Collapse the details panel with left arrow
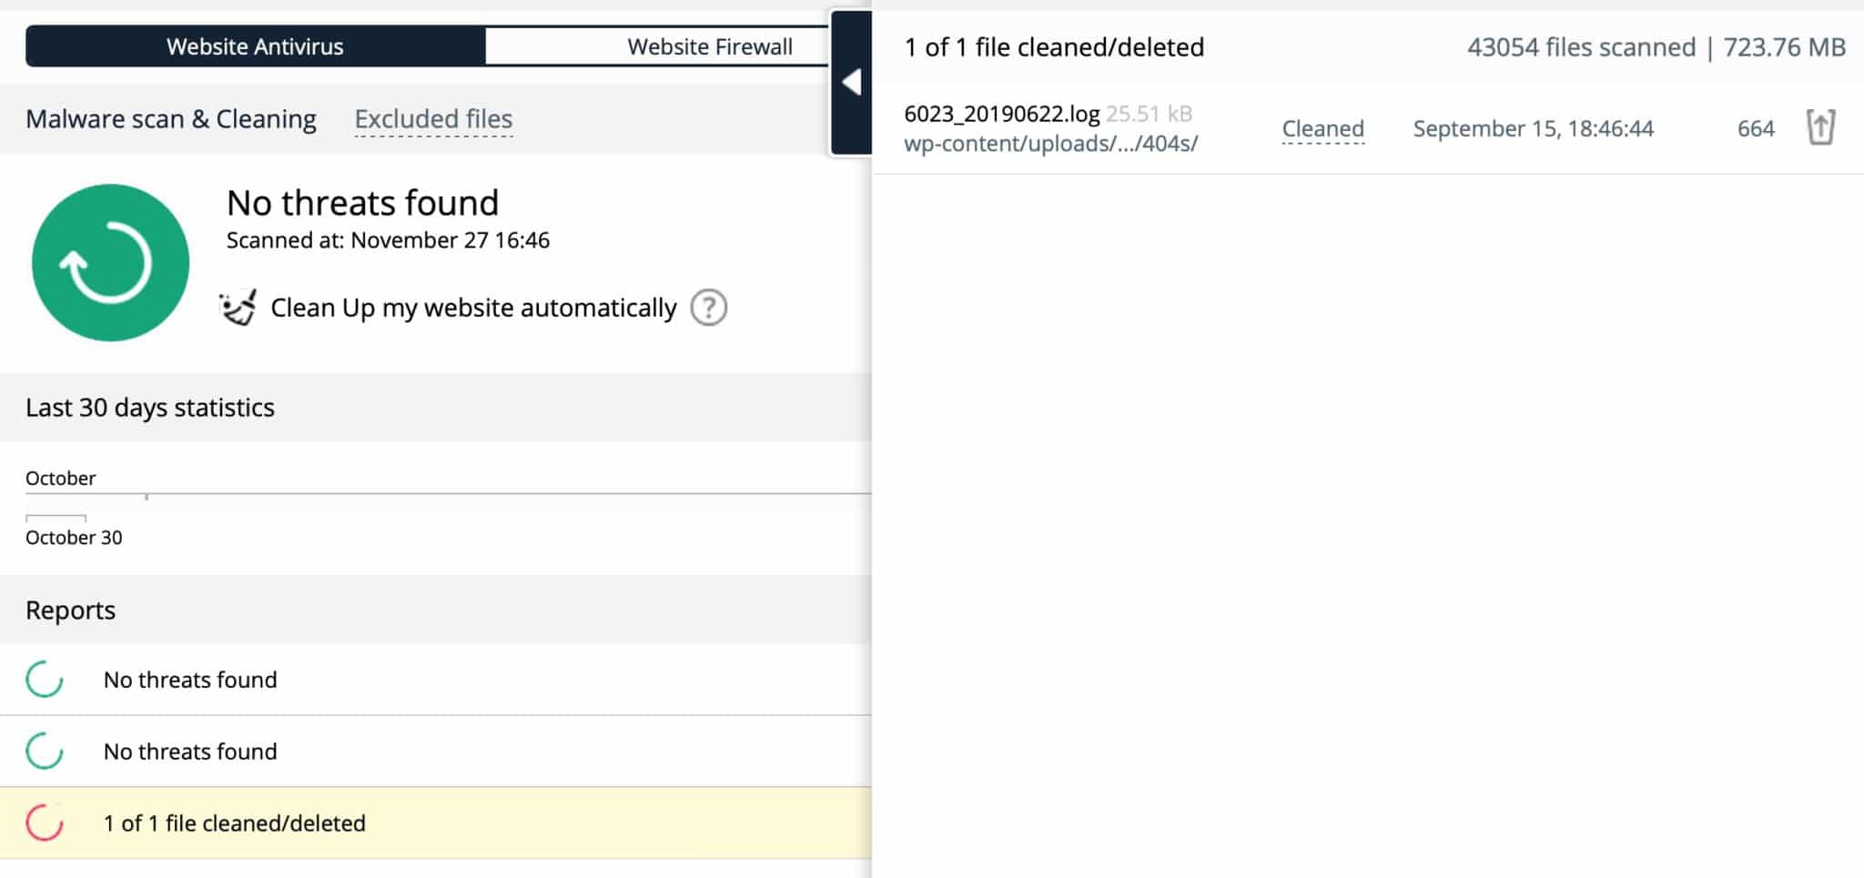The image size is (1864, 878). (x=852, y=83)
